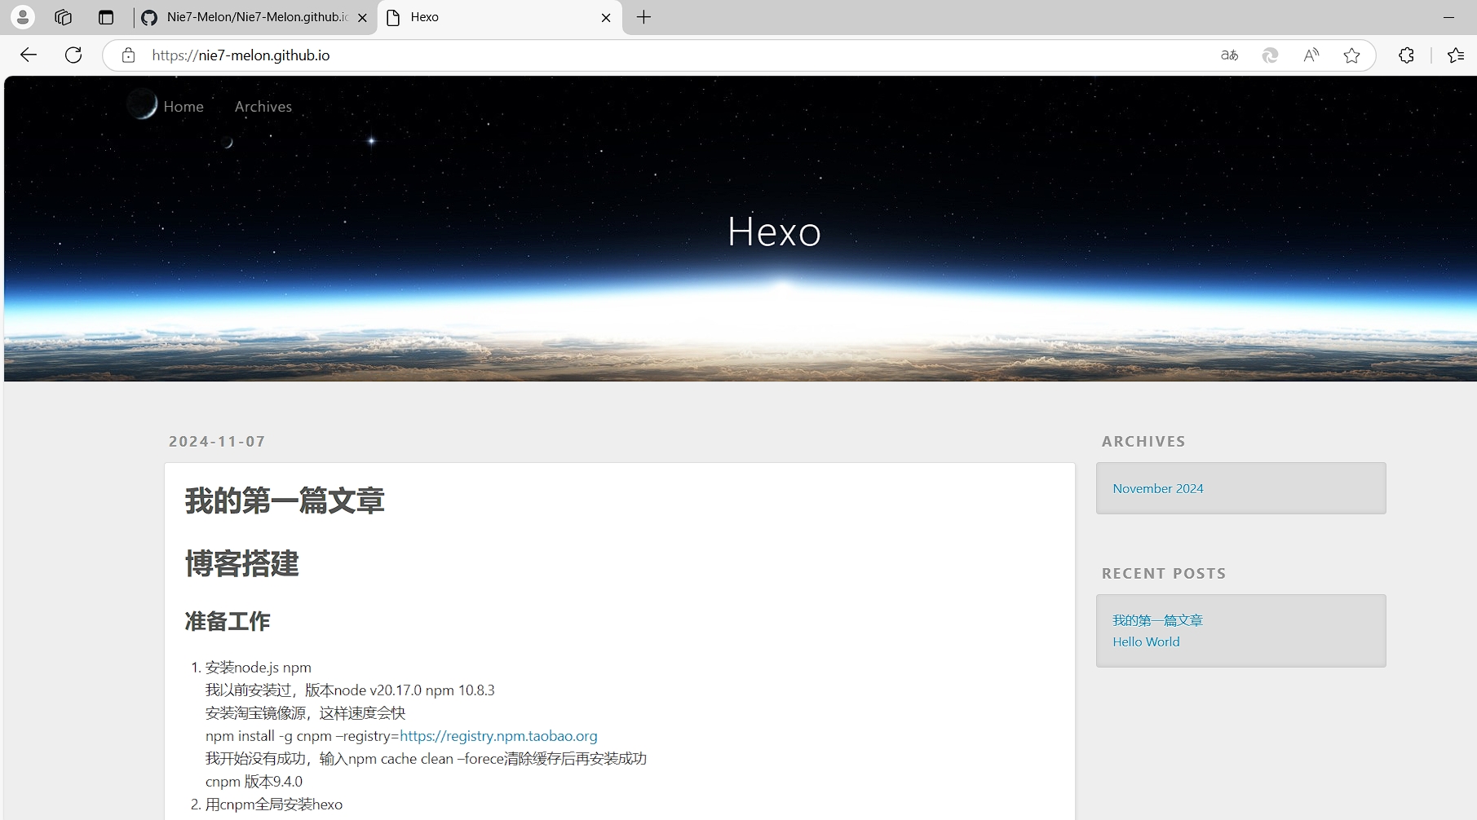
Task: Click the line cnpm 版本9.4.0
Action: point(254,782)
